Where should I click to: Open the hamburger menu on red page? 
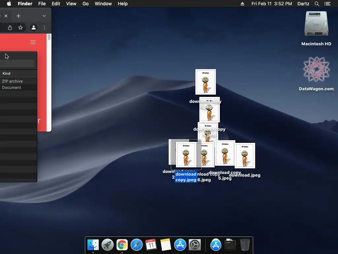pos(33,42)
